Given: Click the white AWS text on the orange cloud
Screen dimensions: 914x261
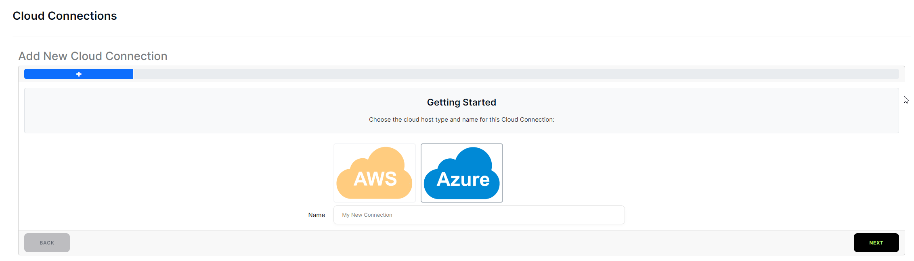Looking at the screenshot, I should coord(375,179).
